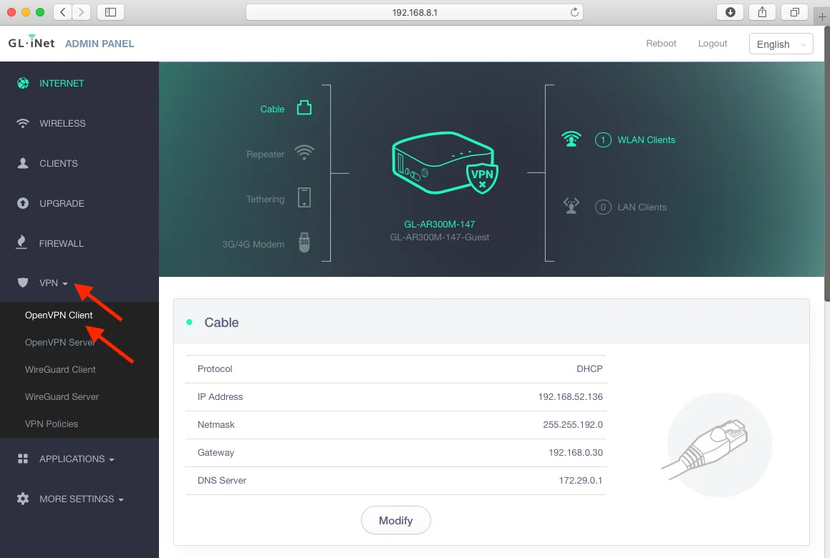Collapse the VPN sidebar menu
Viewport: 830px width, 558px height.
tap(54, 283)
